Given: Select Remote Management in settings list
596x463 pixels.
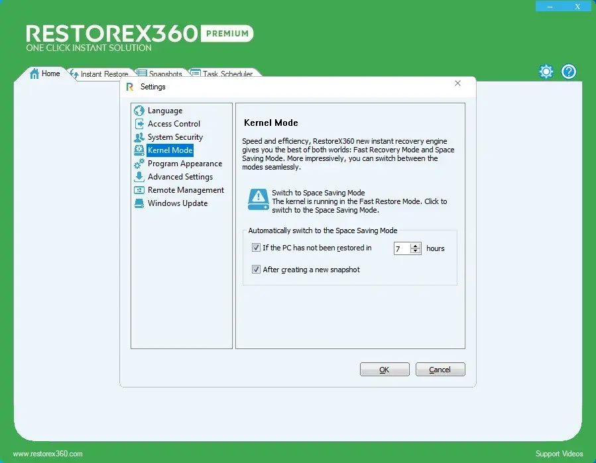Looking at the screenshot, I should tap(186, 190).
